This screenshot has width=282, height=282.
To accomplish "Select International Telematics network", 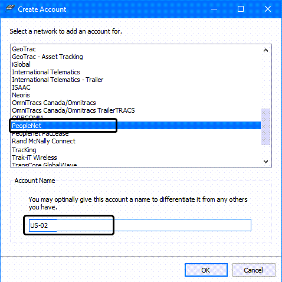I will click(x=136, y=72).
